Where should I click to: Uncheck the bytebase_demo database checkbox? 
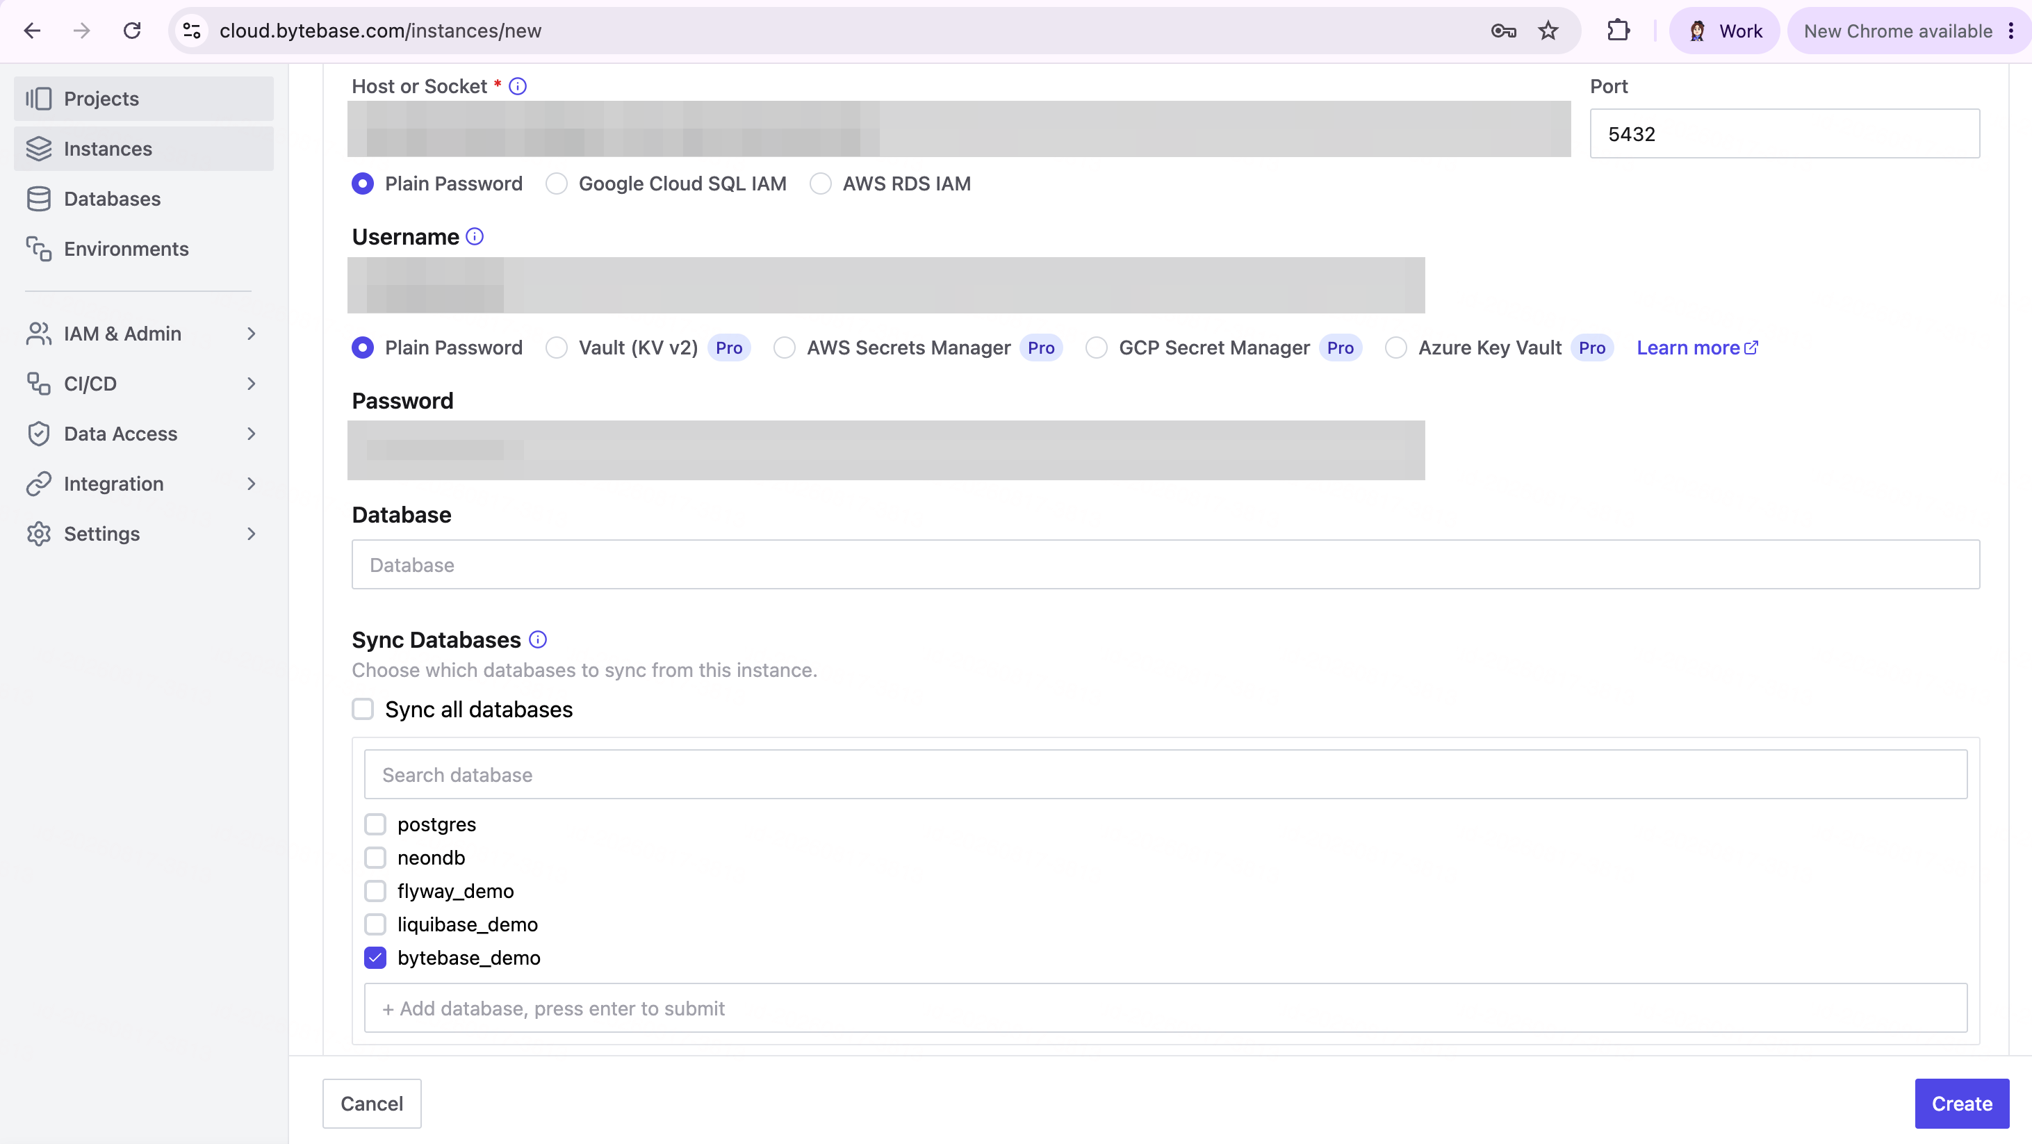pyautogui.click(x=375, y=958)
